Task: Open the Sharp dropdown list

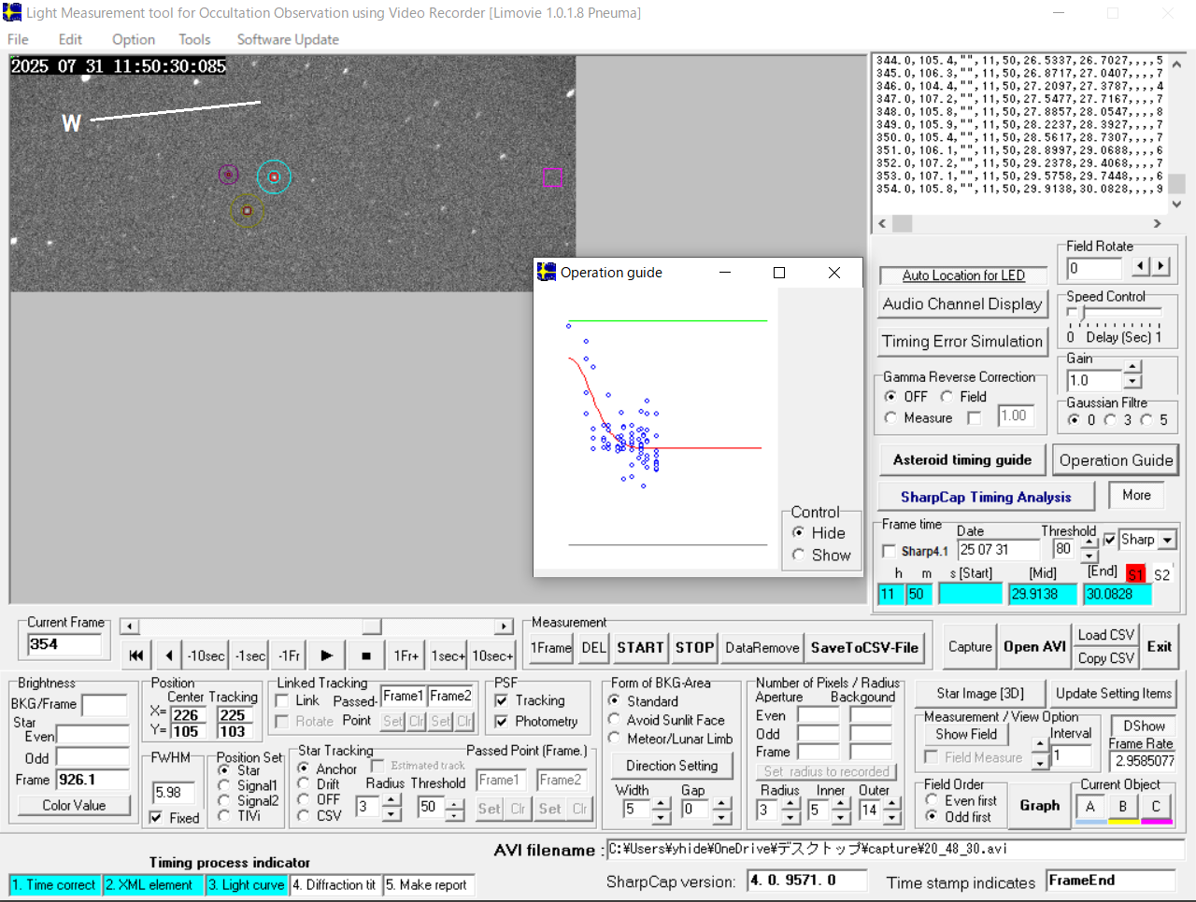Action: point(1167,540)
